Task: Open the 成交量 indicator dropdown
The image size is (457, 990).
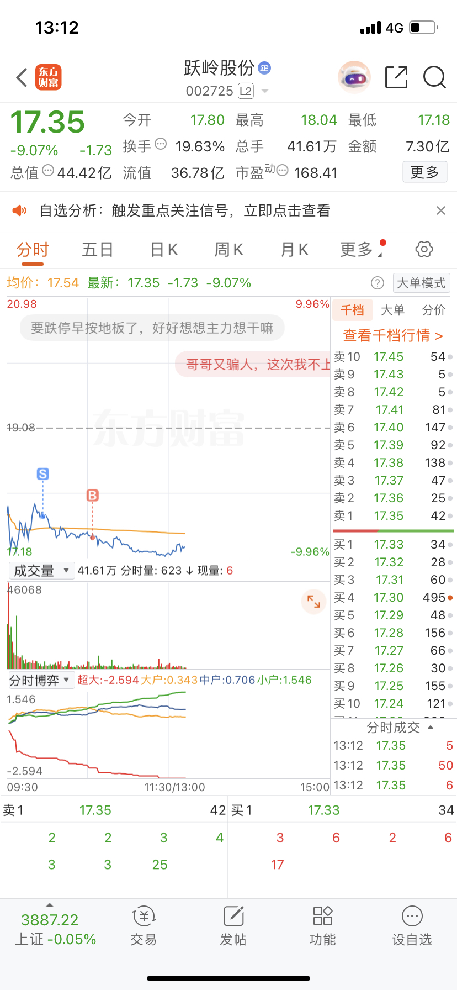Action: coord(41,571)
